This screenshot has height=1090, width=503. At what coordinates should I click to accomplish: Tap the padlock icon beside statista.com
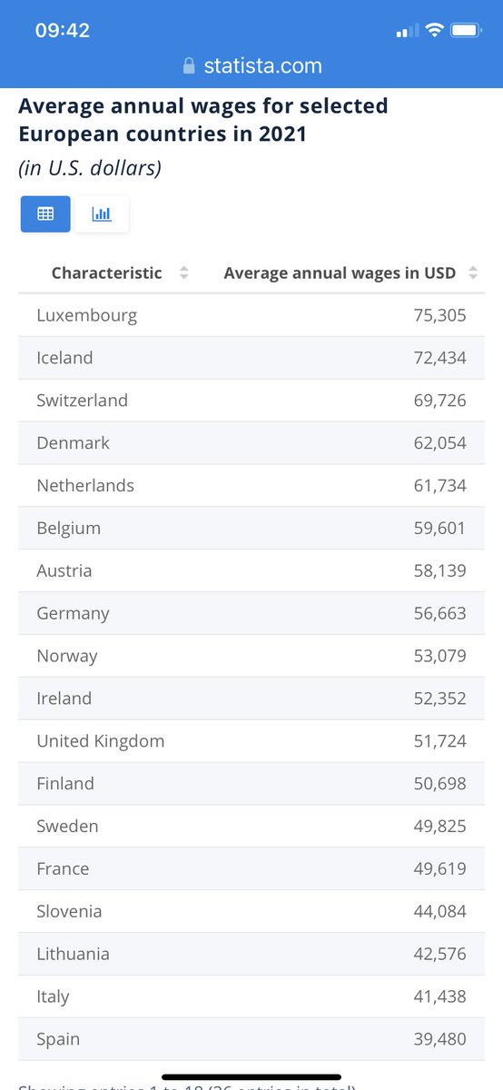coord(189,66)
